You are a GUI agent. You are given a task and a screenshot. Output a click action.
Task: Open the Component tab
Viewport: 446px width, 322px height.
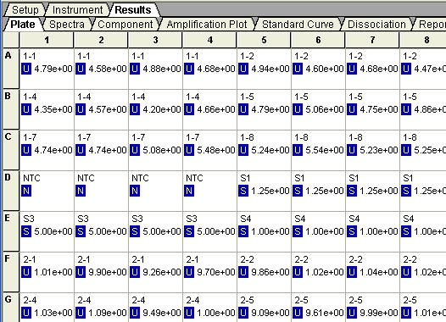tap(125, 25)
